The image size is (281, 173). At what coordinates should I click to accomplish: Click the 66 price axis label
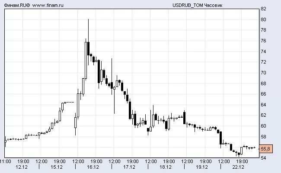tap(263, 94)
